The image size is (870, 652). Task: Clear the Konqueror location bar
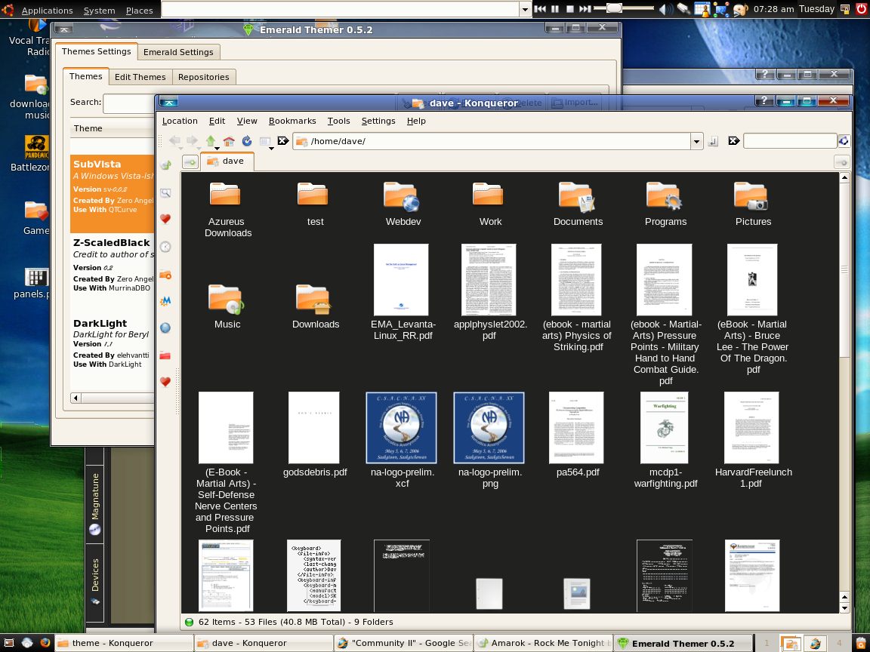(x=283, y=141)
